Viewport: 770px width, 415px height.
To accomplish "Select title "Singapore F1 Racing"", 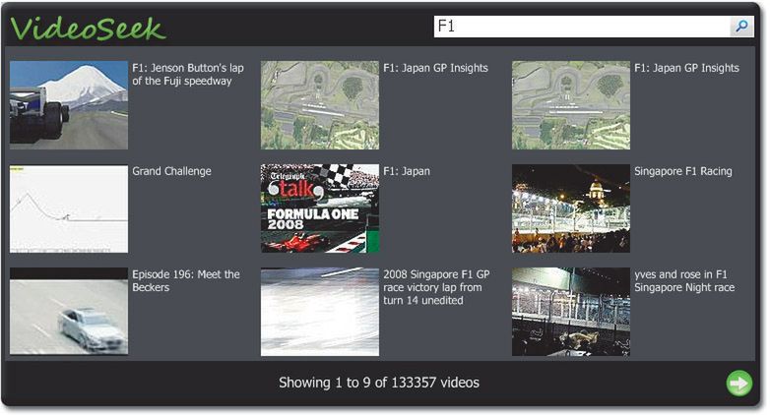I will tap(683, 171).
